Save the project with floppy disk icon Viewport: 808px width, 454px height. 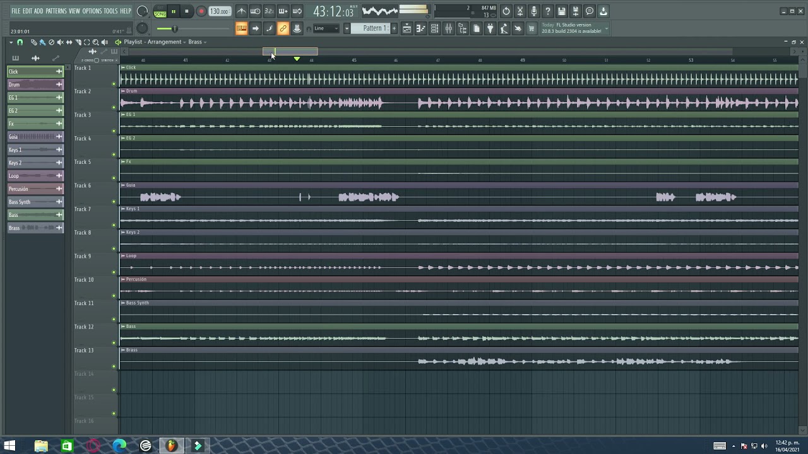click(562, 11)
